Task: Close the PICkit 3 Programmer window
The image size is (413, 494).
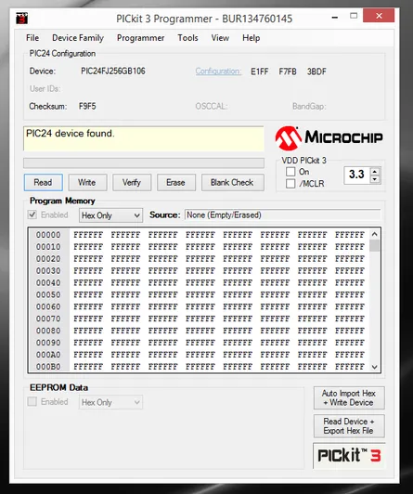Action: 379,16
